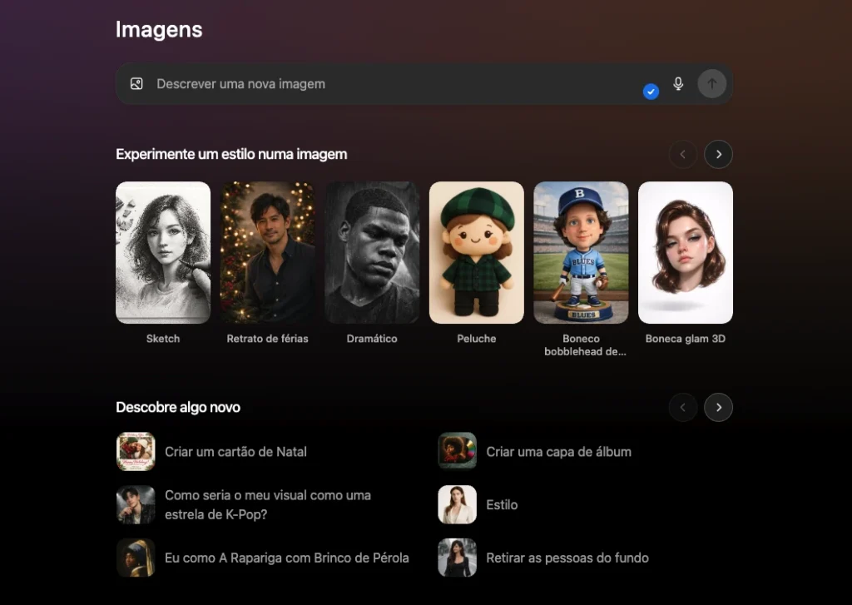Select the Peluche style

[x=476, y=252]
